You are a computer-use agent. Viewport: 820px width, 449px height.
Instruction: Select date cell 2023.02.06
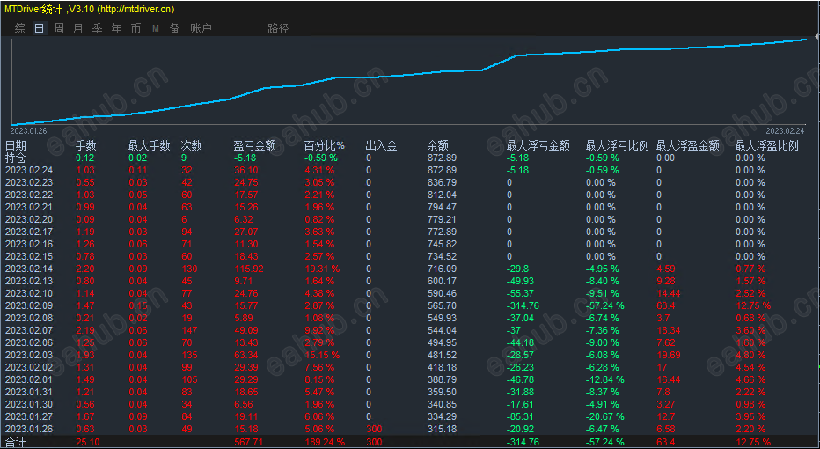coord(29,342)
